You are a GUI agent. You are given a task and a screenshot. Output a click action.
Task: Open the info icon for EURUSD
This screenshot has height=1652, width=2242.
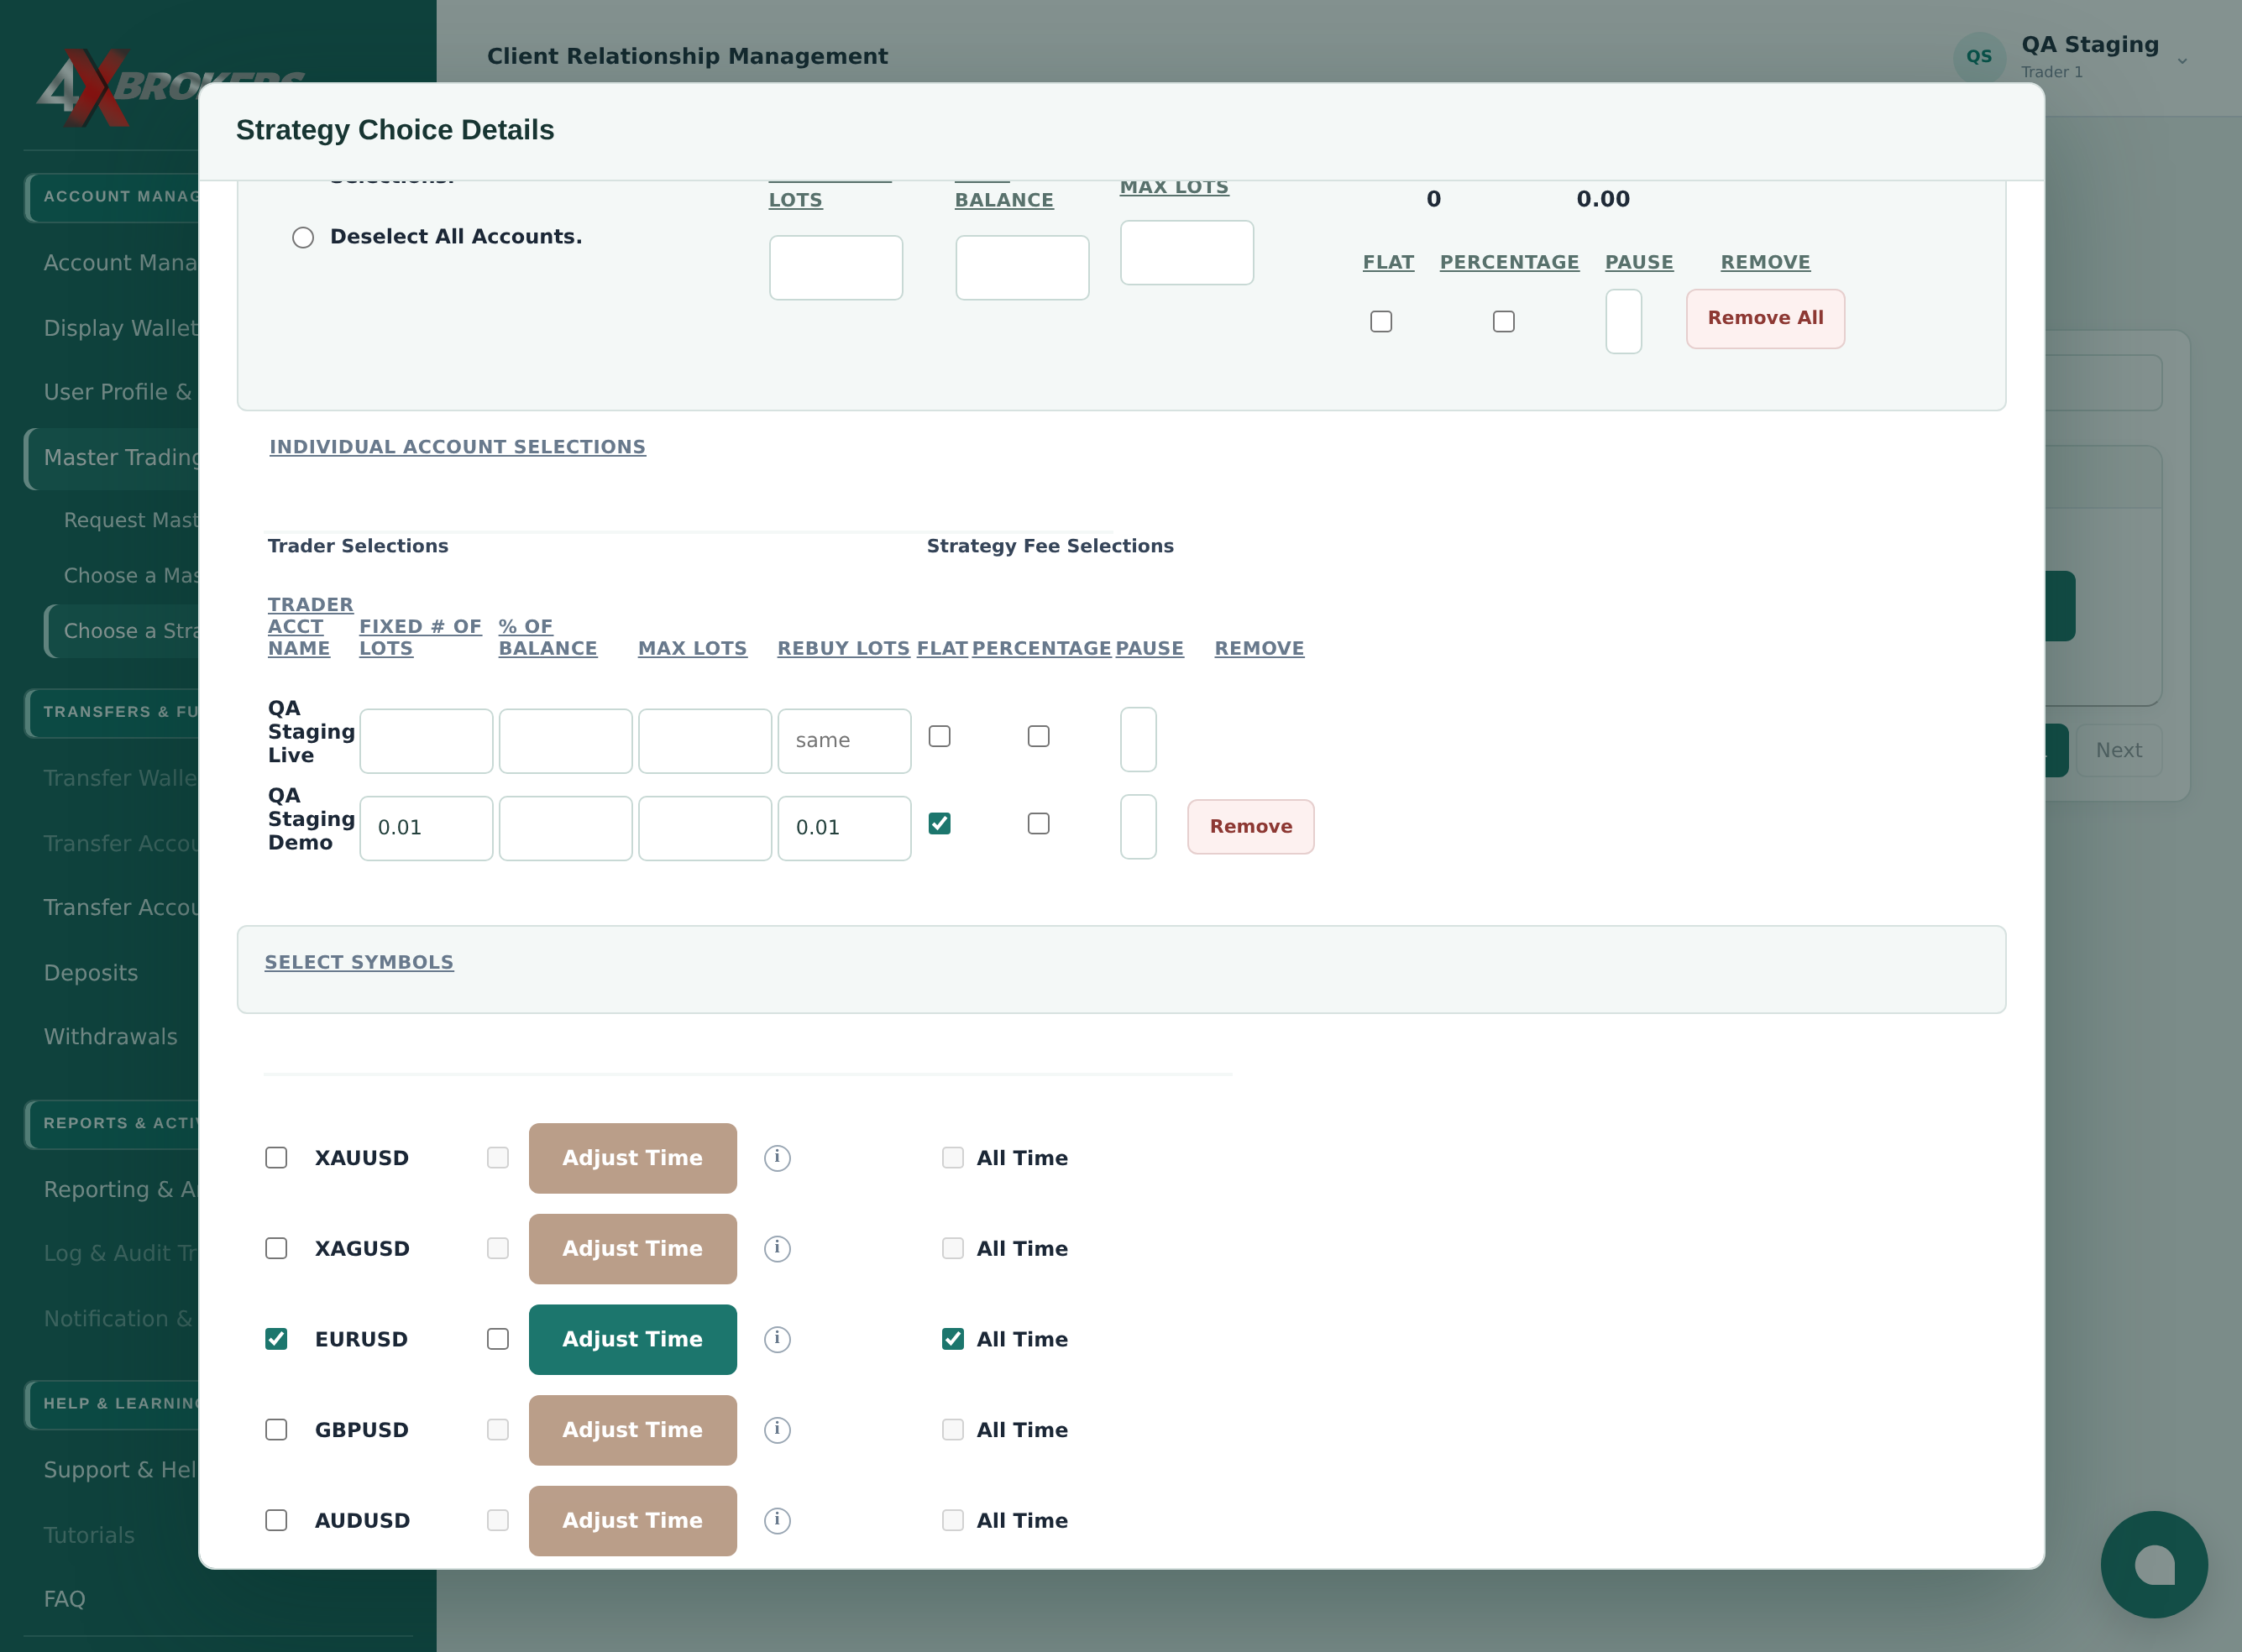point(778,1340)
